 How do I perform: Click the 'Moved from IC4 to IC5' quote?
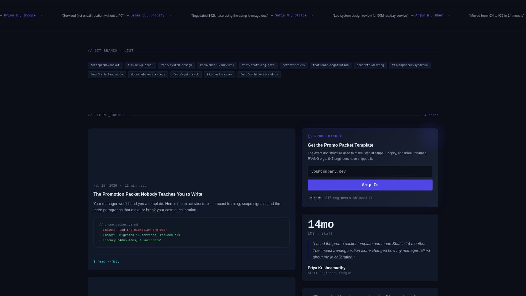click(497, 16)
